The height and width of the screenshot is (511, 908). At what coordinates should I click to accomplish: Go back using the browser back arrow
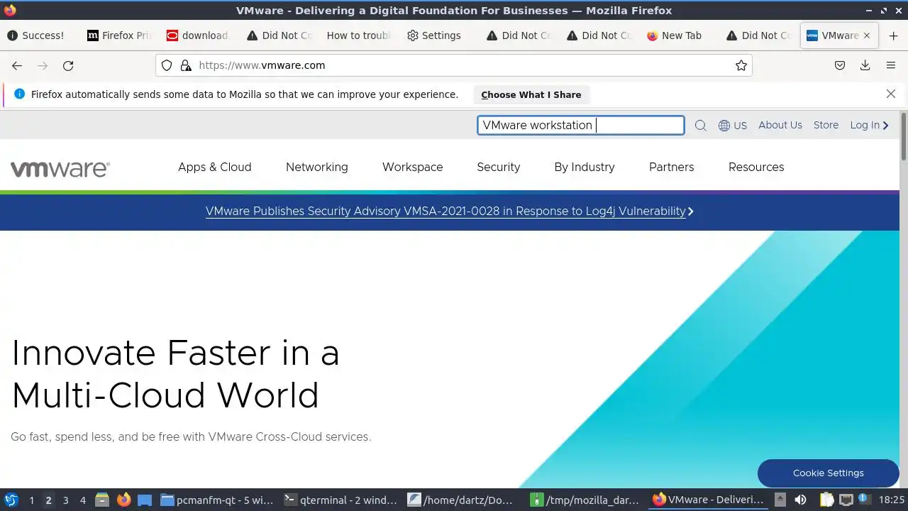(x=17, y=66)
